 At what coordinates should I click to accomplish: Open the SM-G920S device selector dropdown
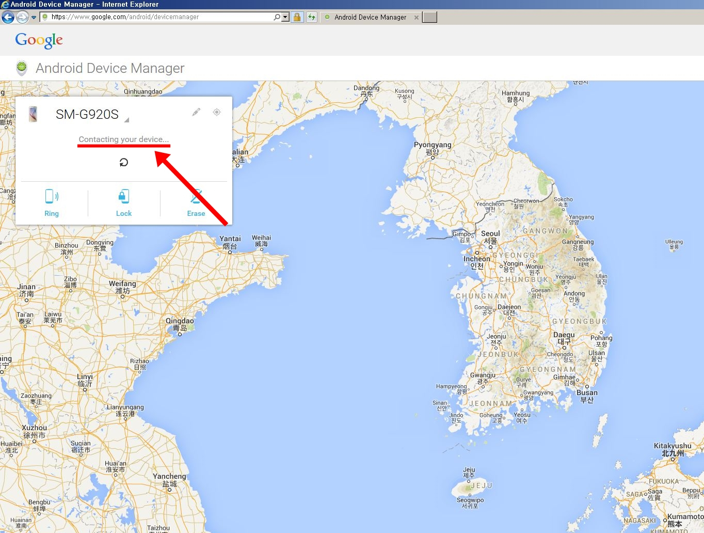[126, 119]
